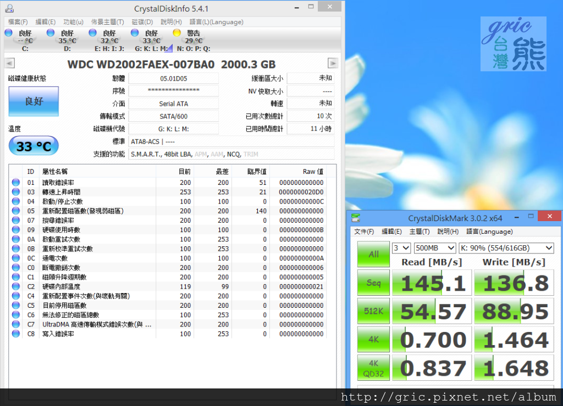The height and width of the screenshot is (406, 563).
Task: Go to previous disk with left arrow
Action: pyautogui.click(x=10, y=64)
